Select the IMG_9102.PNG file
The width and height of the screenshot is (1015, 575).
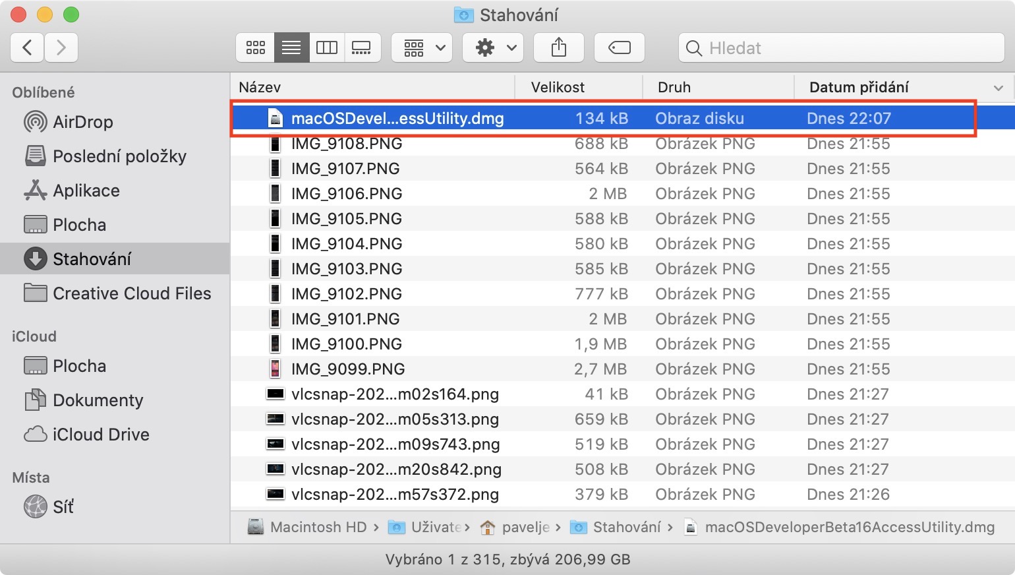pyautogui.click(x=623, y=294)
